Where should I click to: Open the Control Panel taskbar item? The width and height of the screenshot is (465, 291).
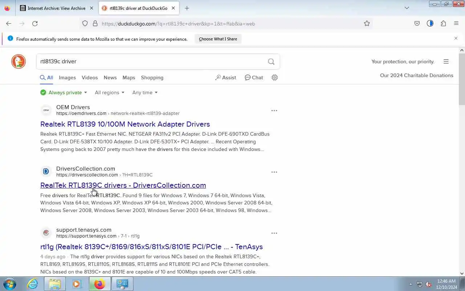point(122,284)
